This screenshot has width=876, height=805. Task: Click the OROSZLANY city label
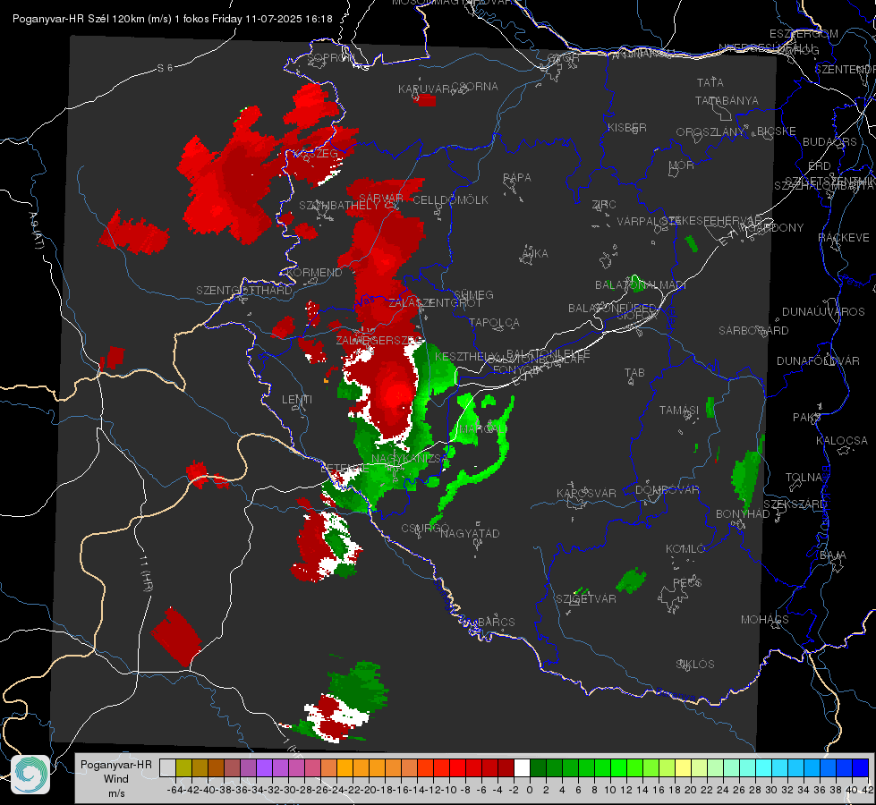710,131
